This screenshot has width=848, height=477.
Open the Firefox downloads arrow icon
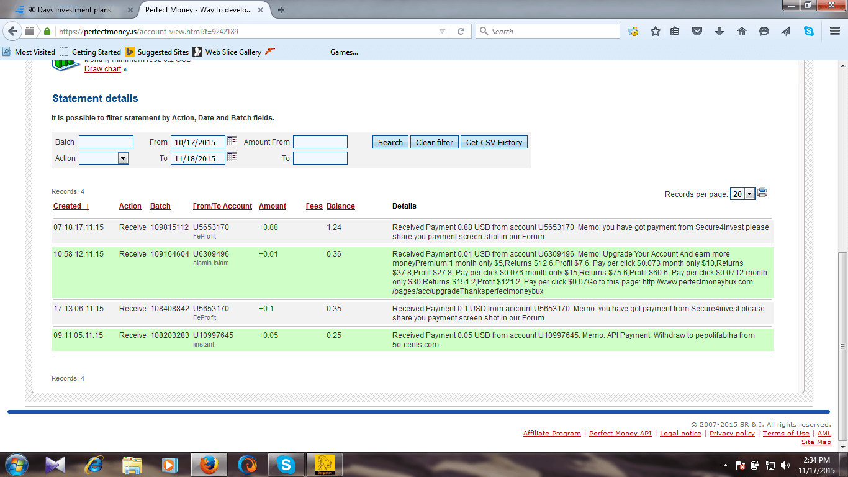pos(719,31)
